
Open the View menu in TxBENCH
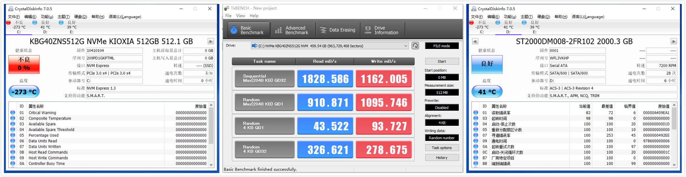click(240, 16)
